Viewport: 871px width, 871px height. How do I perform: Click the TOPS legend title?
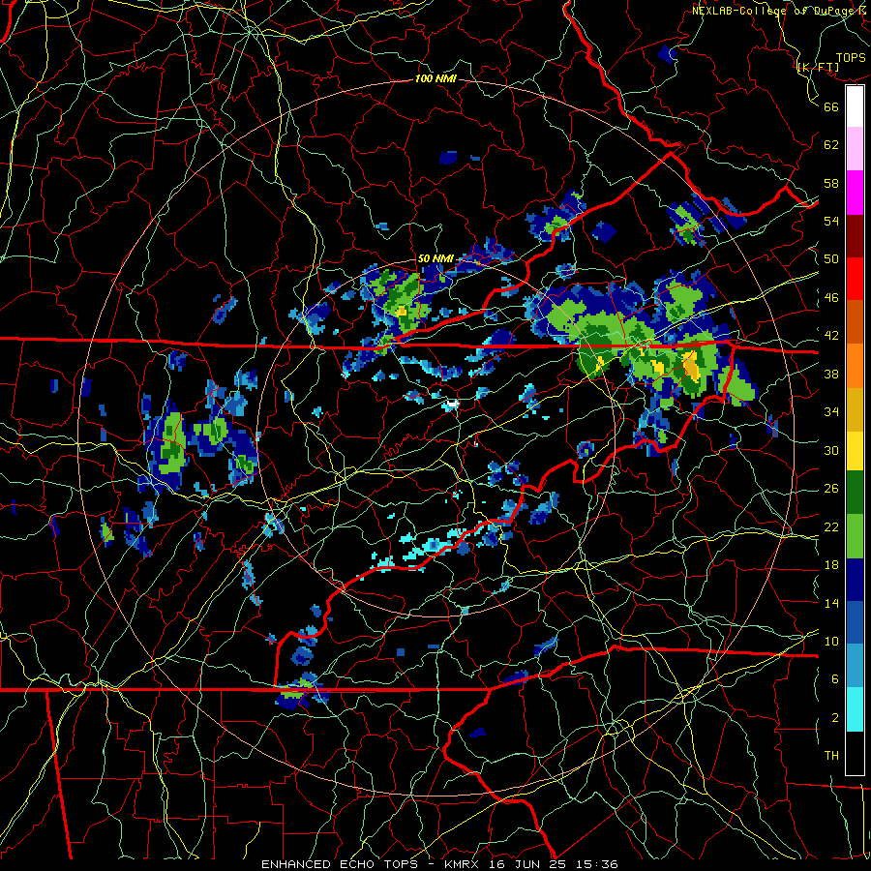(x=850, y=58)
